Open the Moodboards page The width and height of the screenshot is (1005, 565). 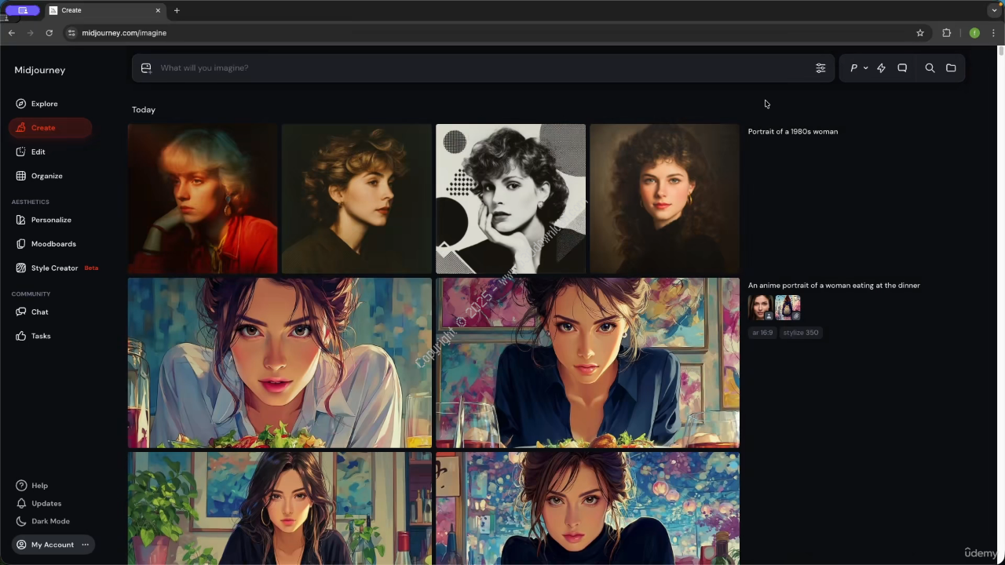pos(53,244)
